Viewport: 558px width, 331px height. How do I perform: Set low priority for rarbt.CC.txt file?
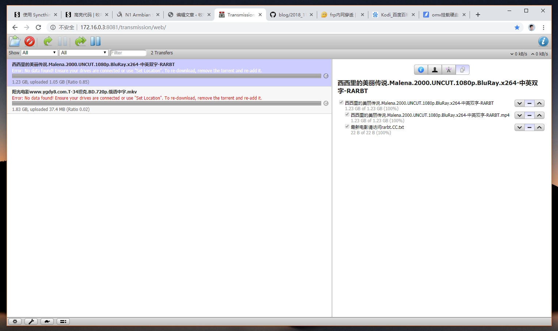point(519,127)
